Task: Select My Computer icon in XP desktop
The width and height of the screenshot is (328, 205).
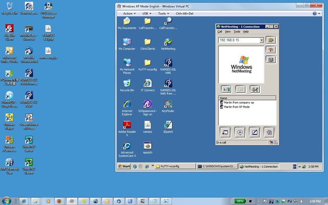Action: click(x=127, y=44)
